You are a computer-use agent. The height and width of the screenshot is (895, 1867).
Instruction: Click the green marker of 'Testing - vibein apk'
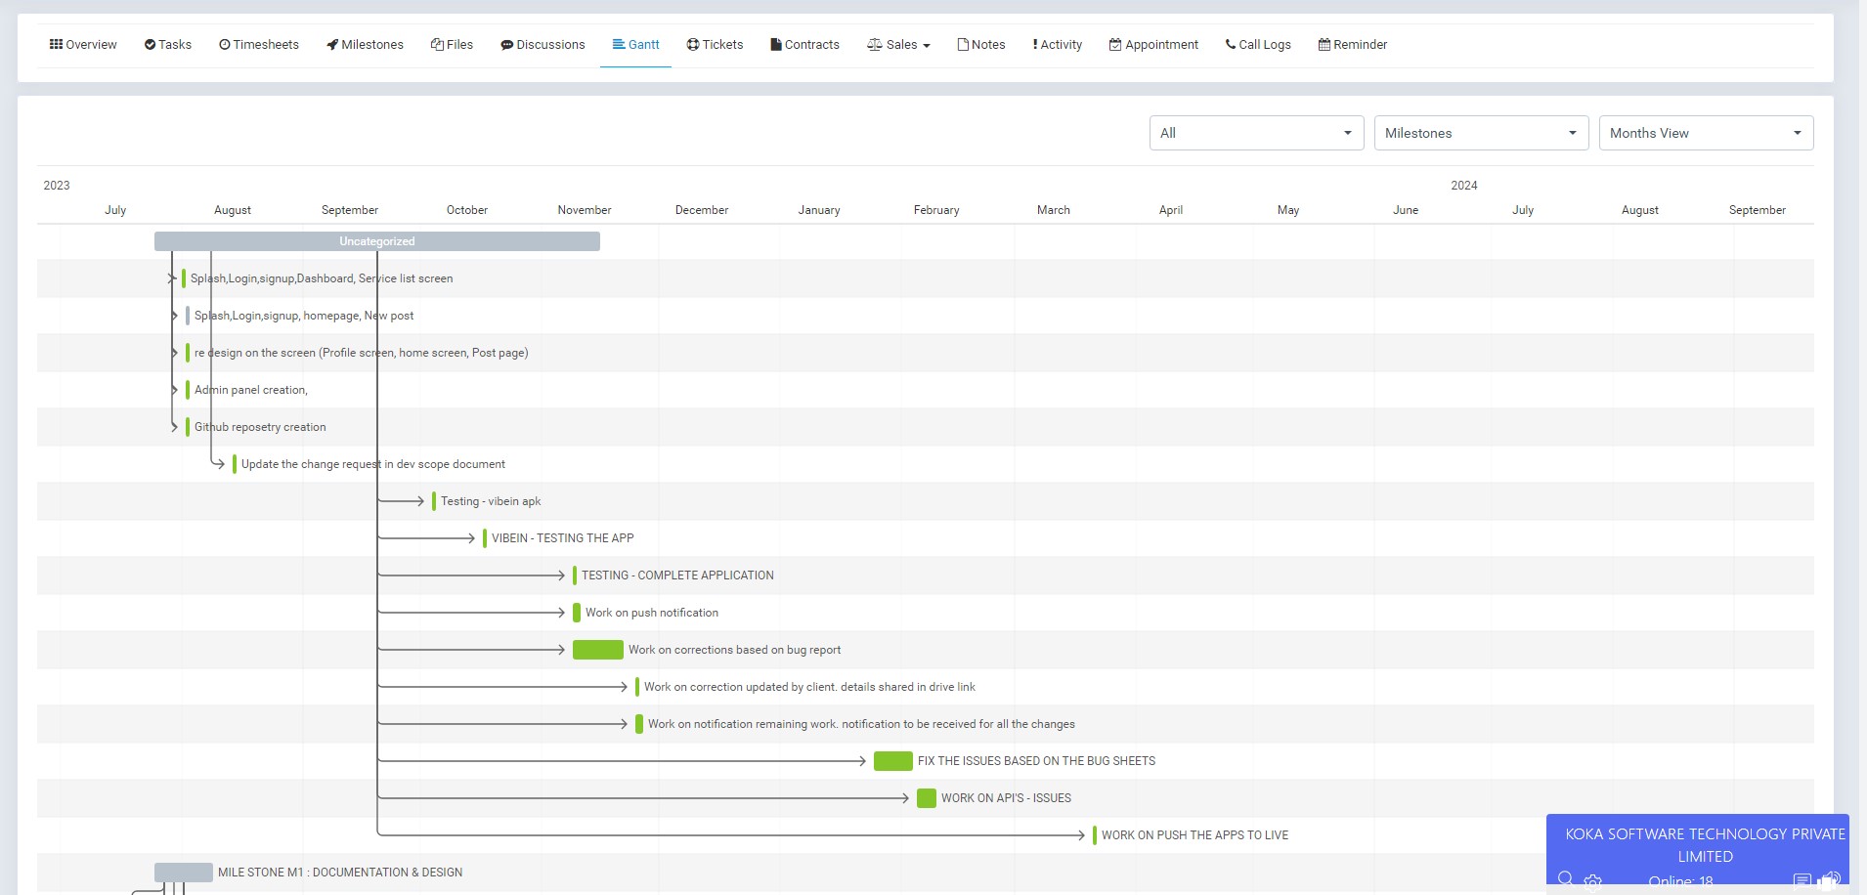click(434, 501)
